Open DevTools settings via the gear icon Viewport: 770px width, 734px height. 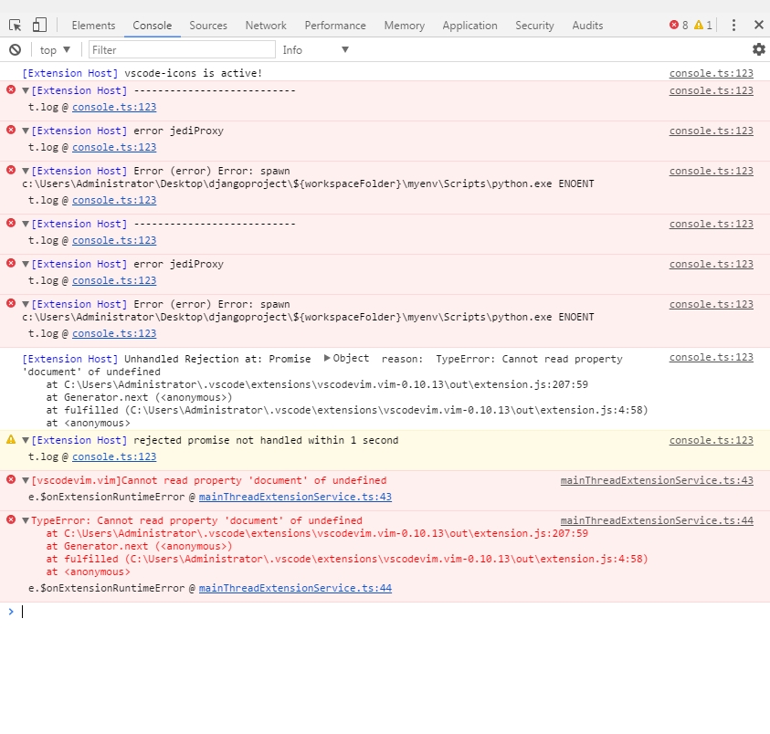(758, 49)
